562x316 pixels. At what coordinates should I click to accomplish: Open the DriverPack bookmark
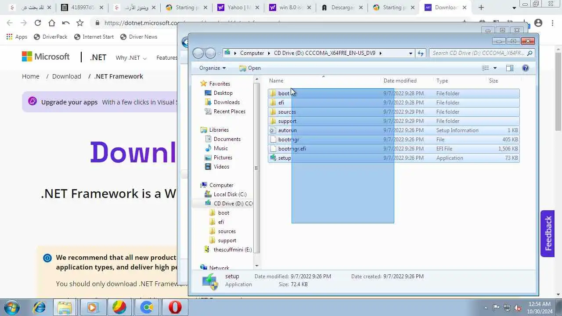point(51,37)
